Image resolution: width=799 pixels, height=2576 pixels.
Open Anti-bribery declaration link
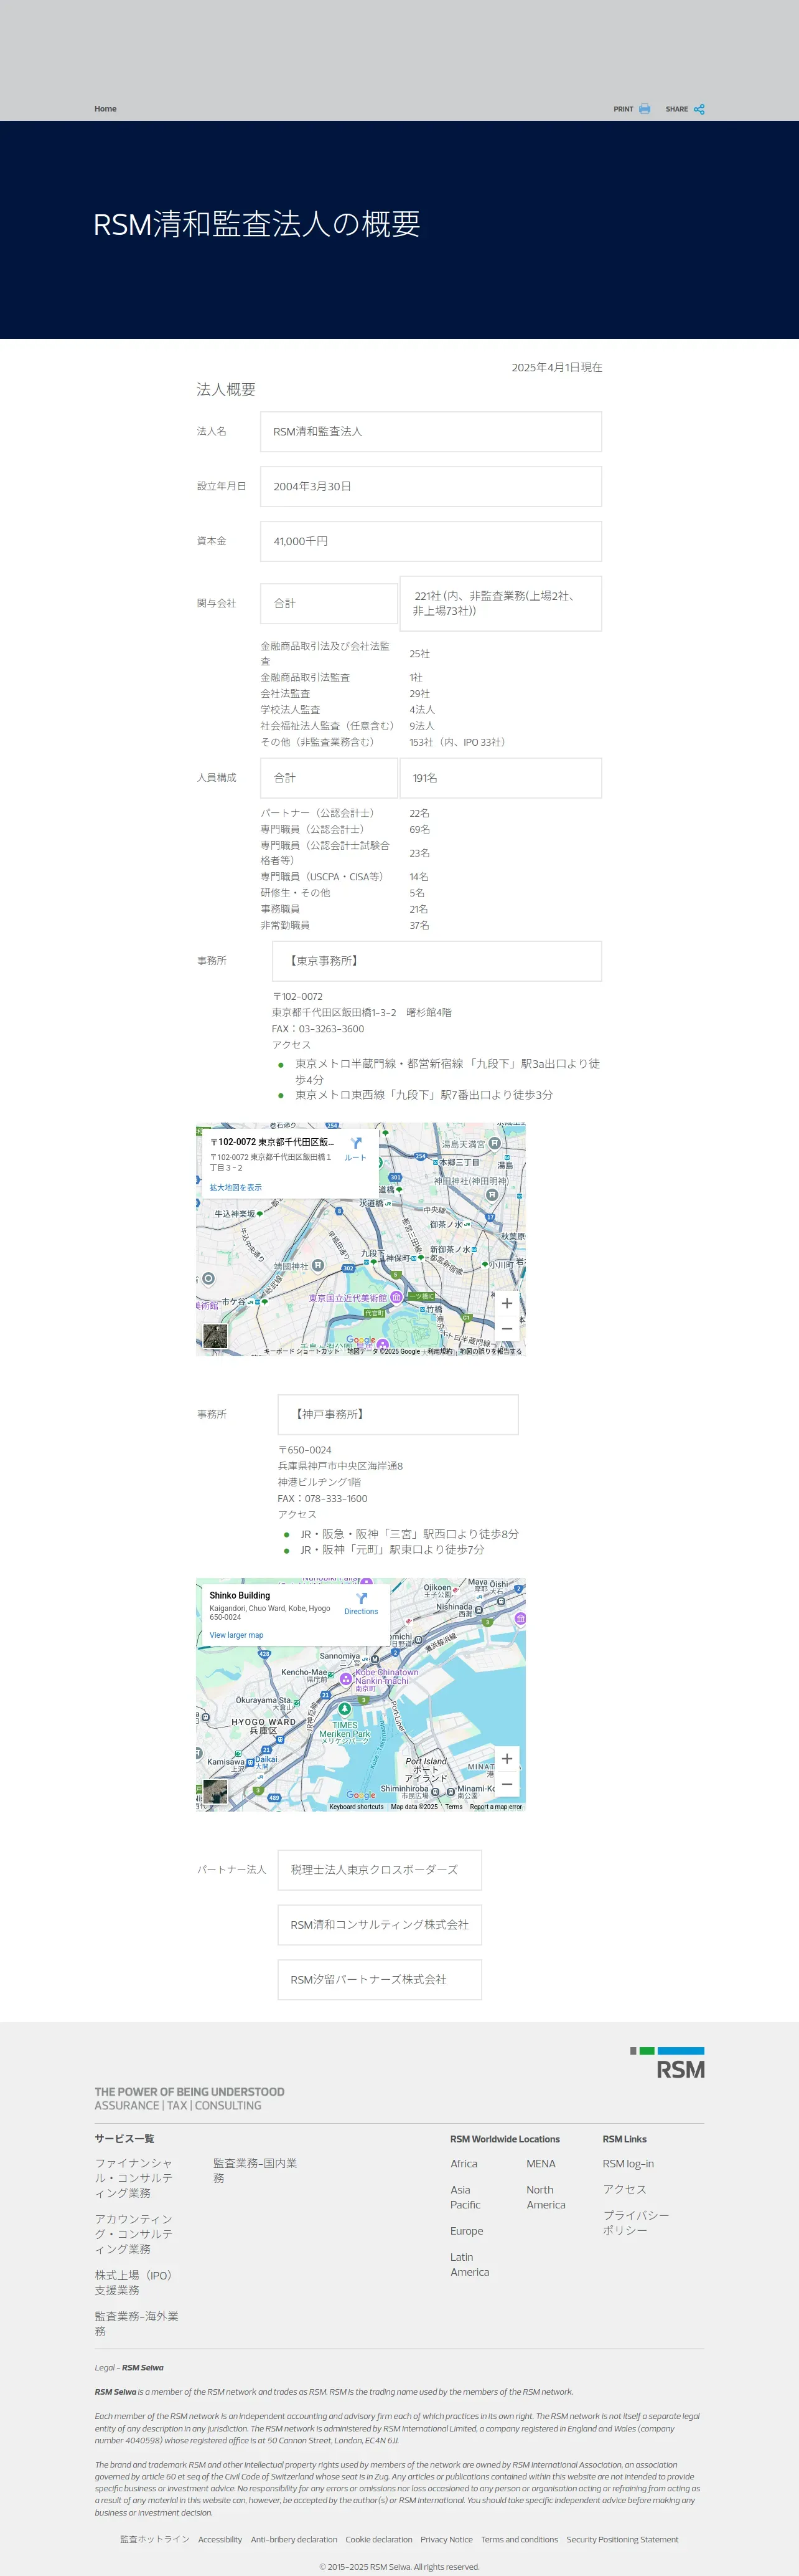point(294,2539)
